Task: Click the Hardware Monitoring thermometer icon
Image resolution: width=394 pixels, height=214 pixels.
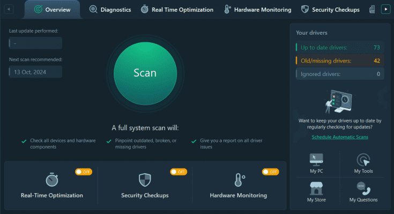Action: [238, 180]
